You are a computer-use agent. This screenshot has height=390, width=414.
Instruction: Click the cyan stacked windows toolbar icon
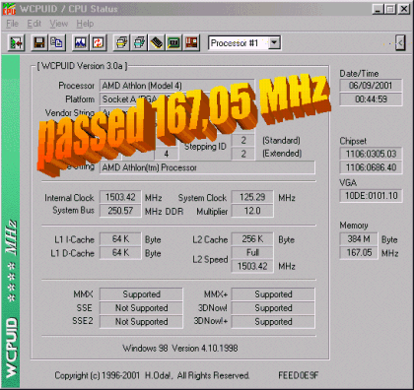point(139,42)
